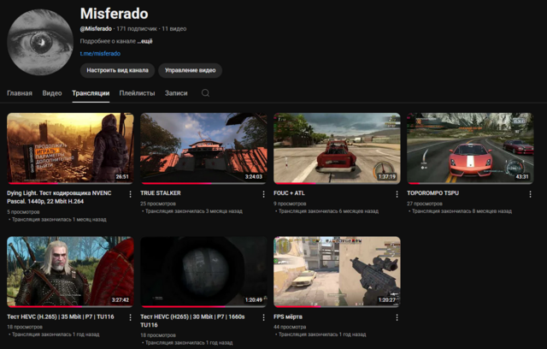Play the FPS мёртв stream thumbnail
The width and height of the screenshot is (547, 349).
coord(337,271)
